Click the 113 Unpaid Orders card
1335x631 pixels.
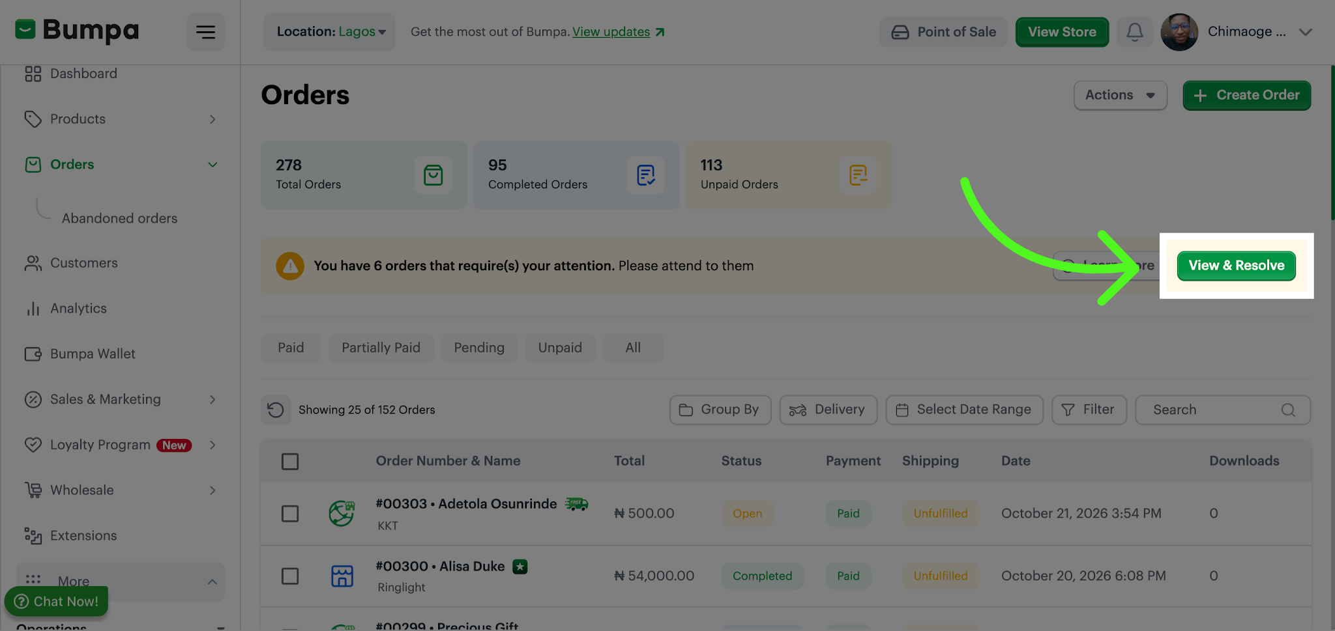click(x=789, y=175)
